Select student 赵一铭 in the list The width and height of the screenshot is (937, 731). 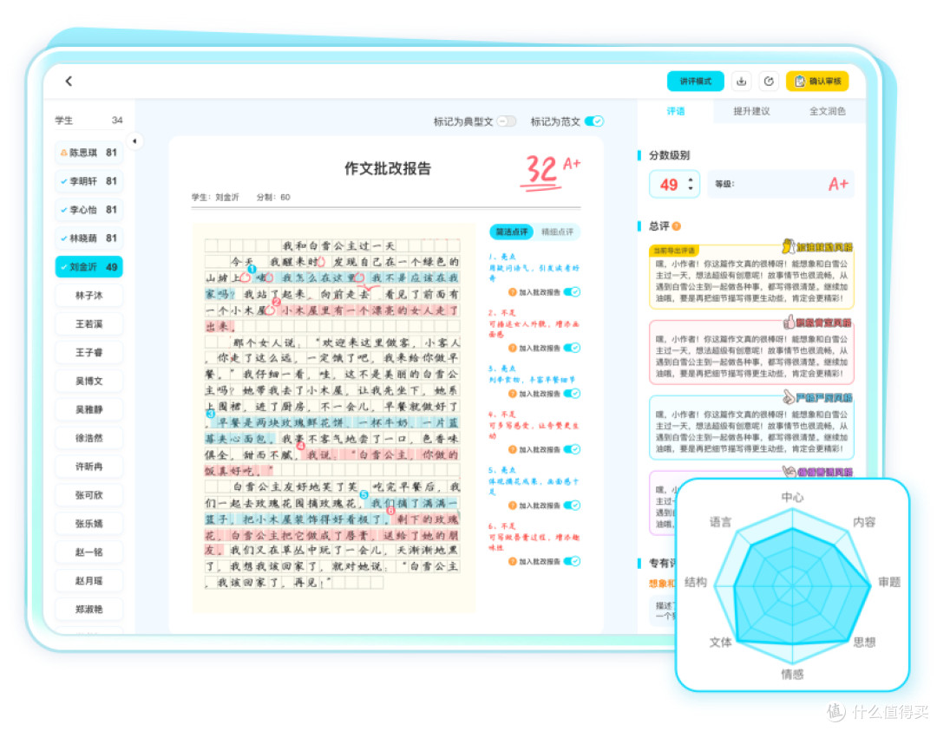tap(89, 552)
